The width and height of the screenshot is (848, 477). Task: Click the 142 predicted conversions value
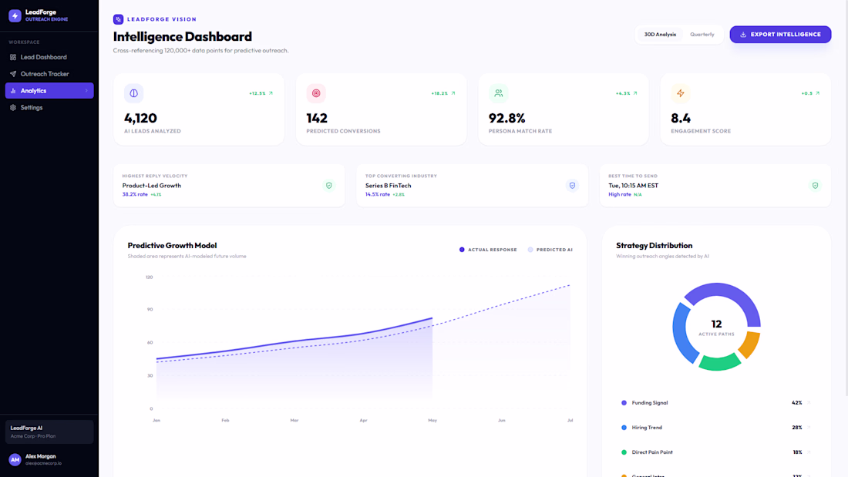317,118
